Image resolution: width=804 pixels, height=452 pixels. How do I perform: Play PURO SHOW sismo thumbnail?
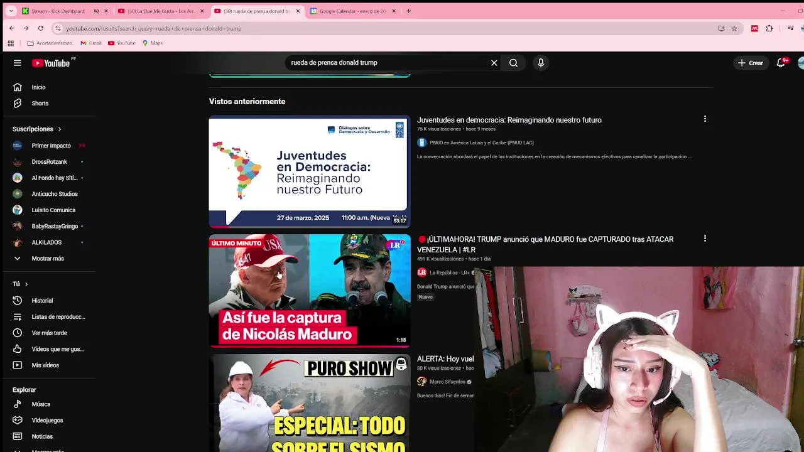click(309, 403)
